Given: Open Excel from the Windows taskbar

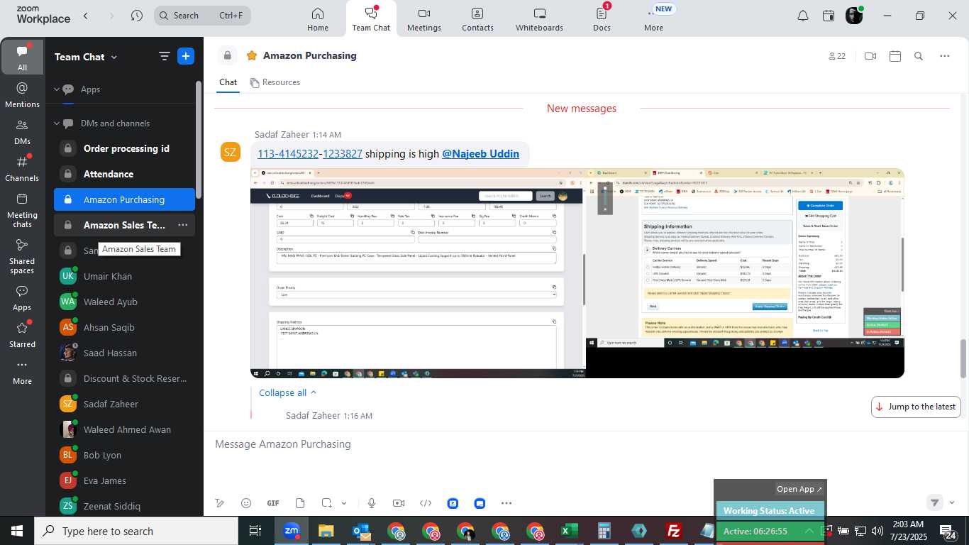Looking at the screenshot, I should 569,531.
